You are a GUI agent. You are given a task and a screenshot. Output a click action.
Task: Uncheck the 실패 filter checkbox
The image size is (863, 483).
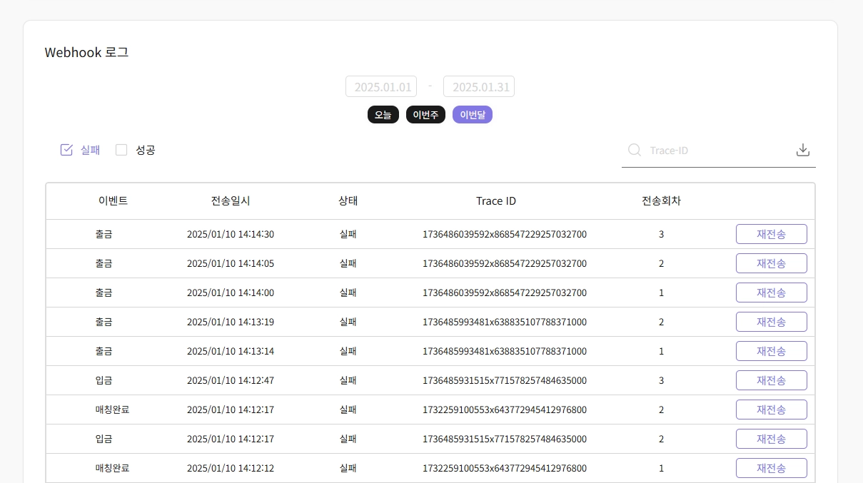click(x=66, y=150)
